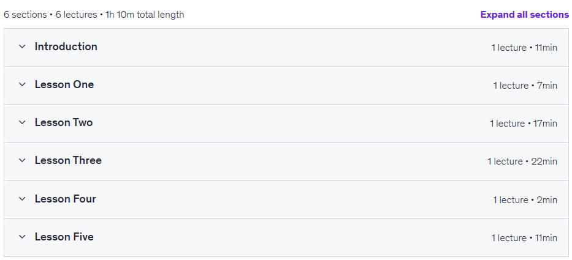Expand the Lesson Five chevron
Image resolution: width=572 pixels, height=260 pixels.
click(22, 237)
